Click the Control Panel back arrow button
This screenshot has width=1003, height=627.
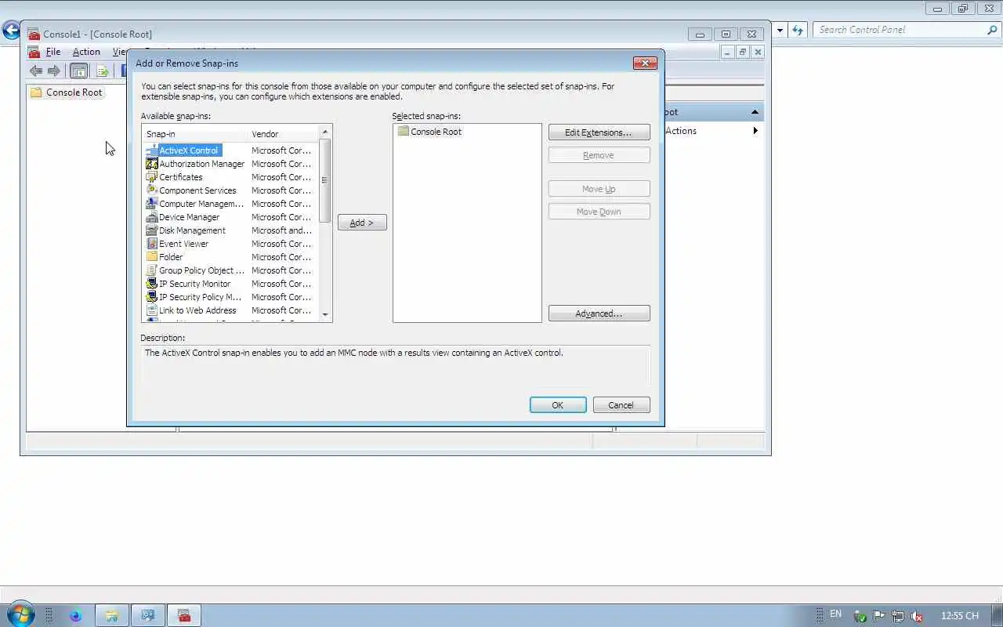[x=10, y=31]
